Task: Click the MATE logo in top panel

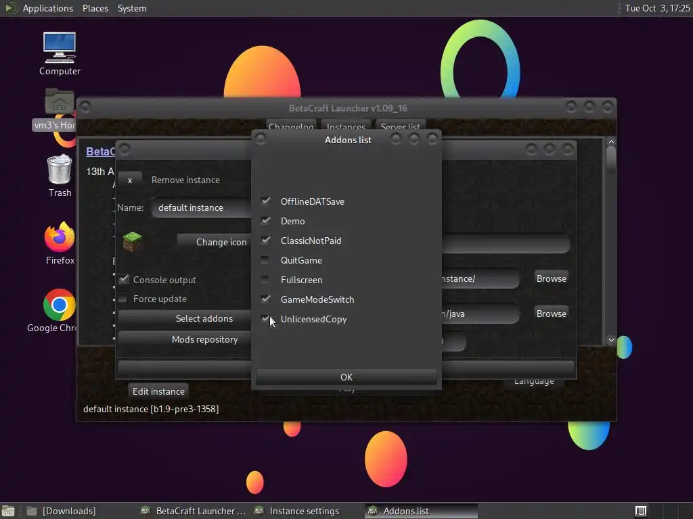Action: click(x=11, y=8)
